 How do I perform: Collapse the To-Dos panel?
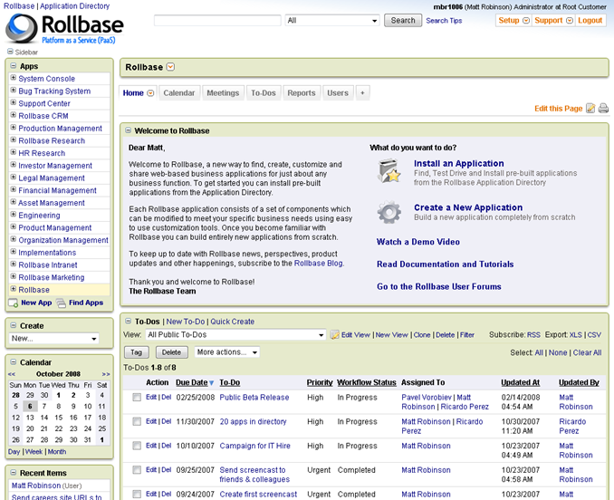click(x=128, y=321)
